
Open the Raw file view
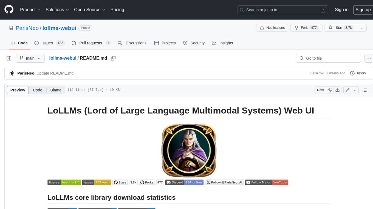click(x=320, y=90)
